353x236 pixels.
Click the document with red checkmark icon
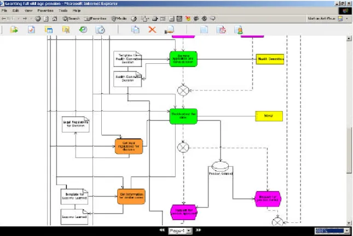(31, 29)
